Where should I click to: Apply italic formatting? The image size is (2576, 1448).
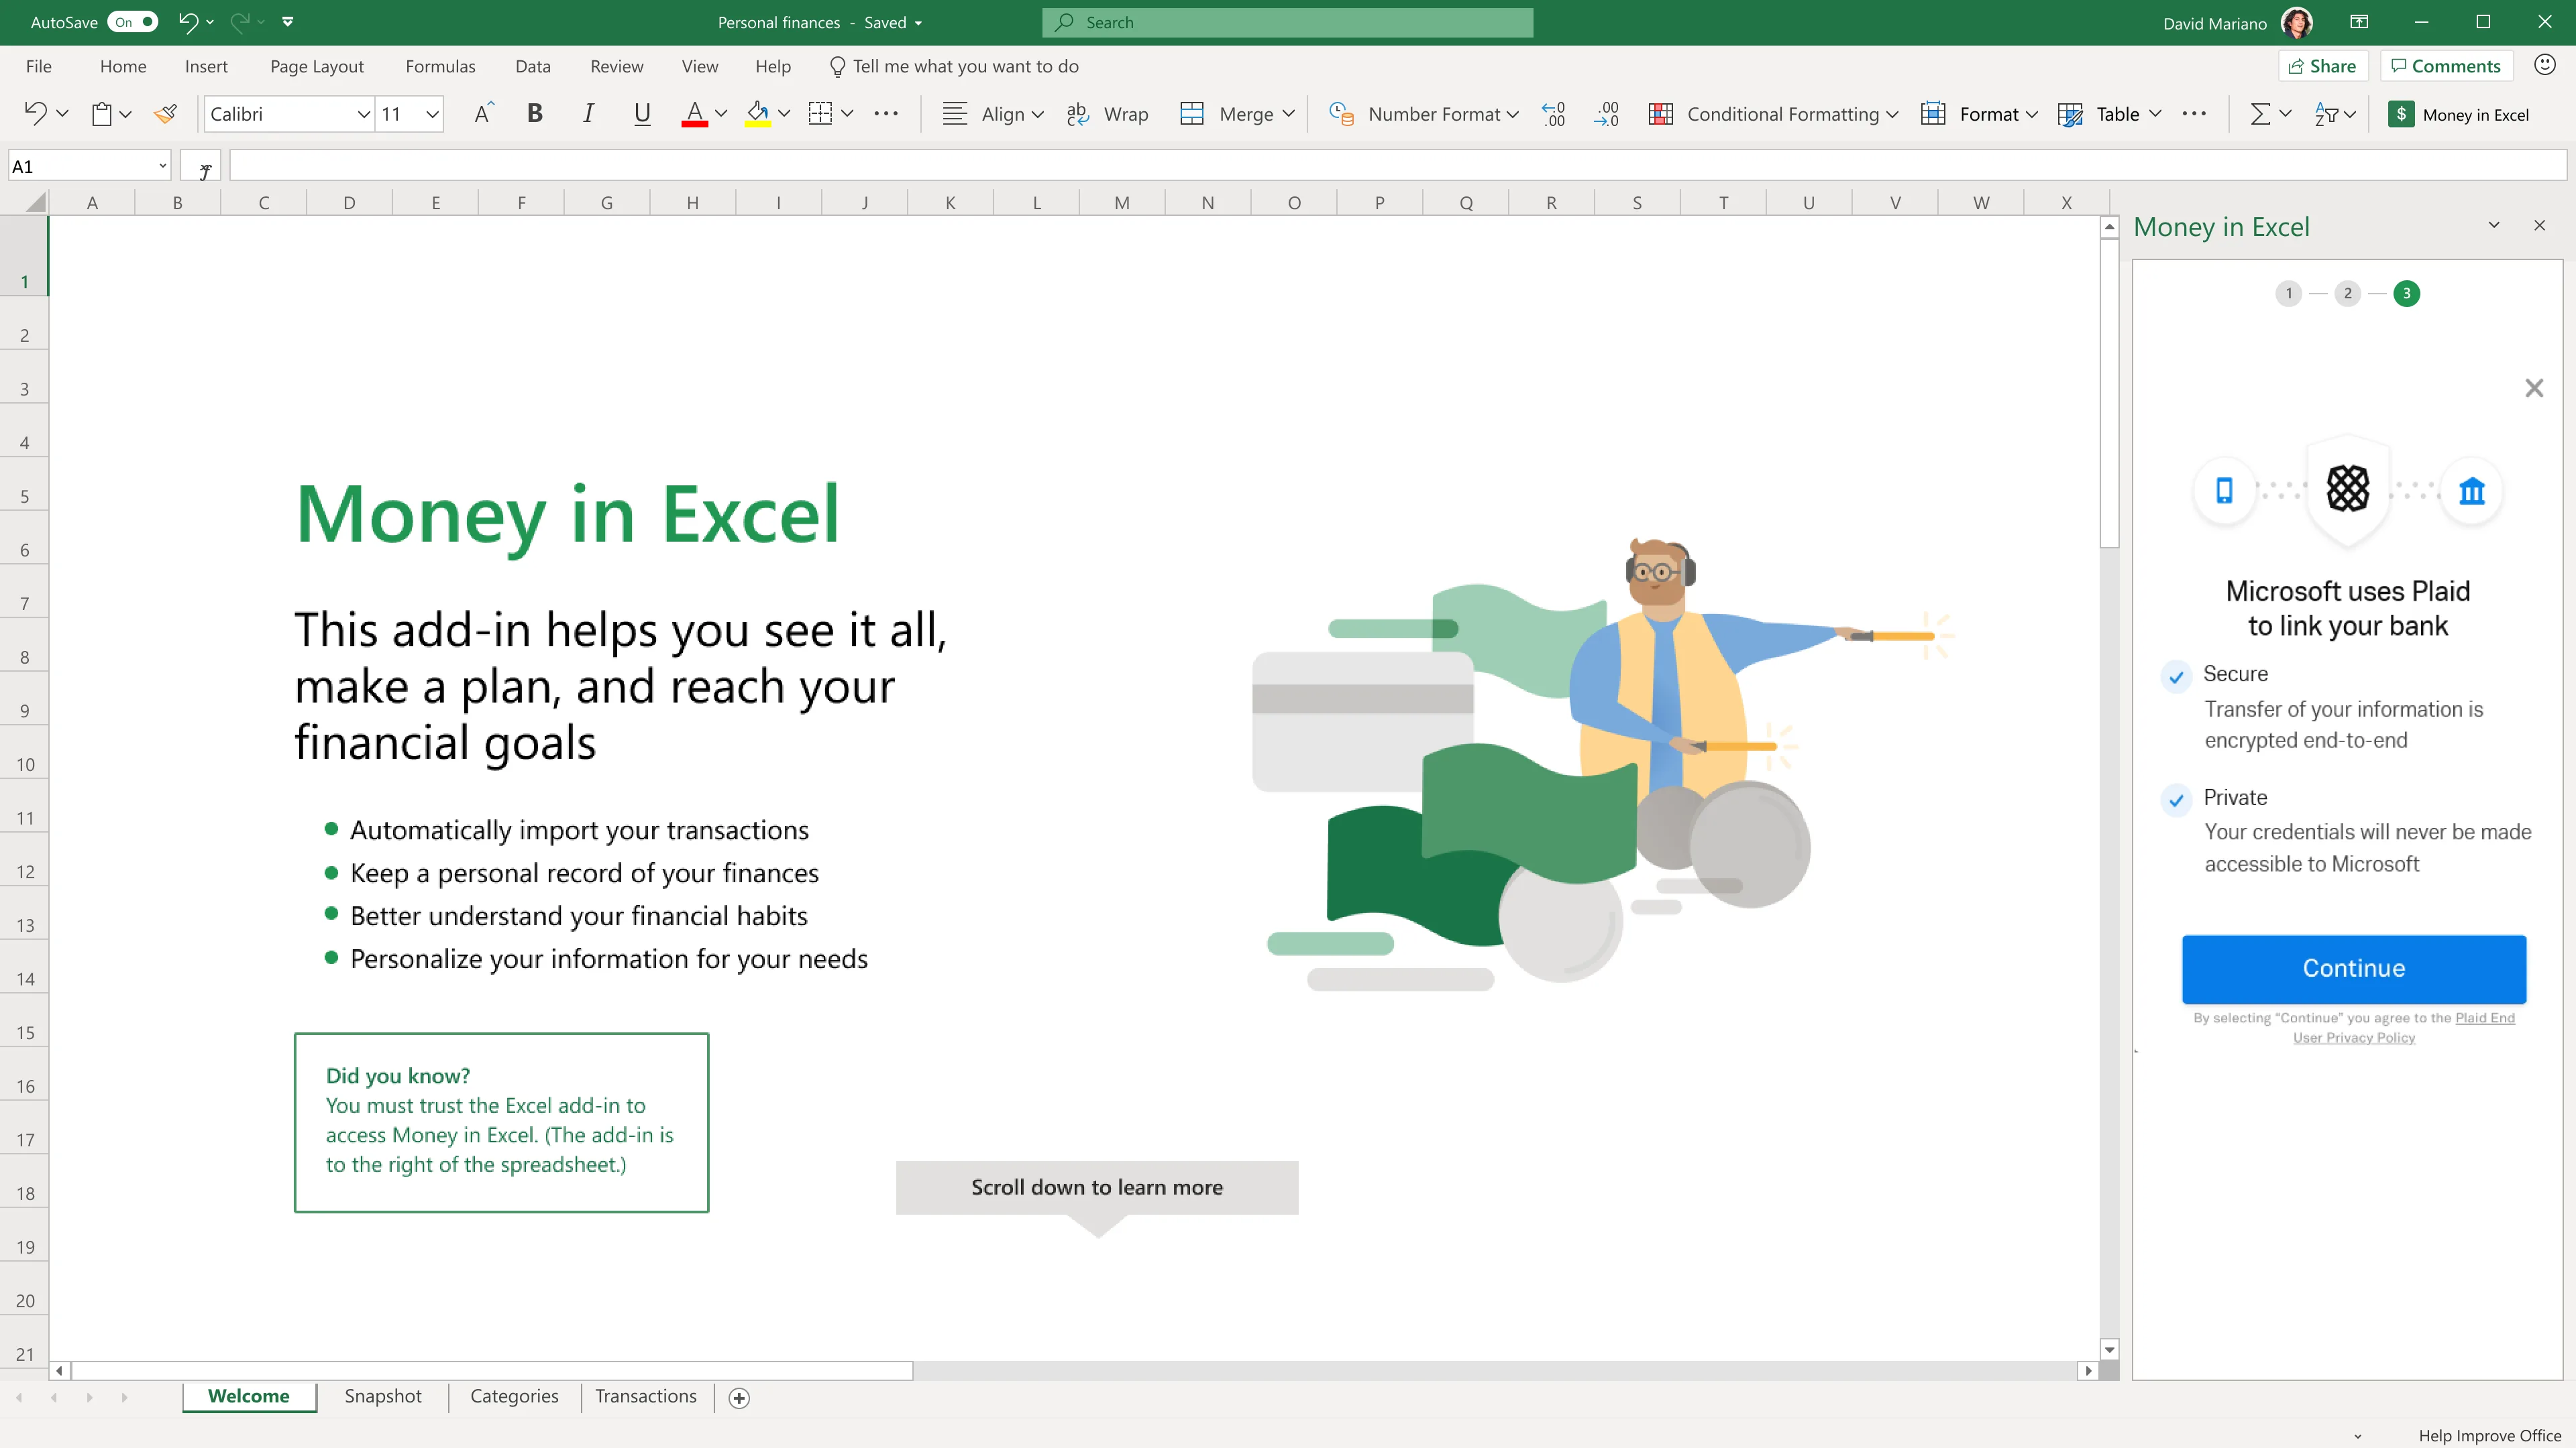588,114
